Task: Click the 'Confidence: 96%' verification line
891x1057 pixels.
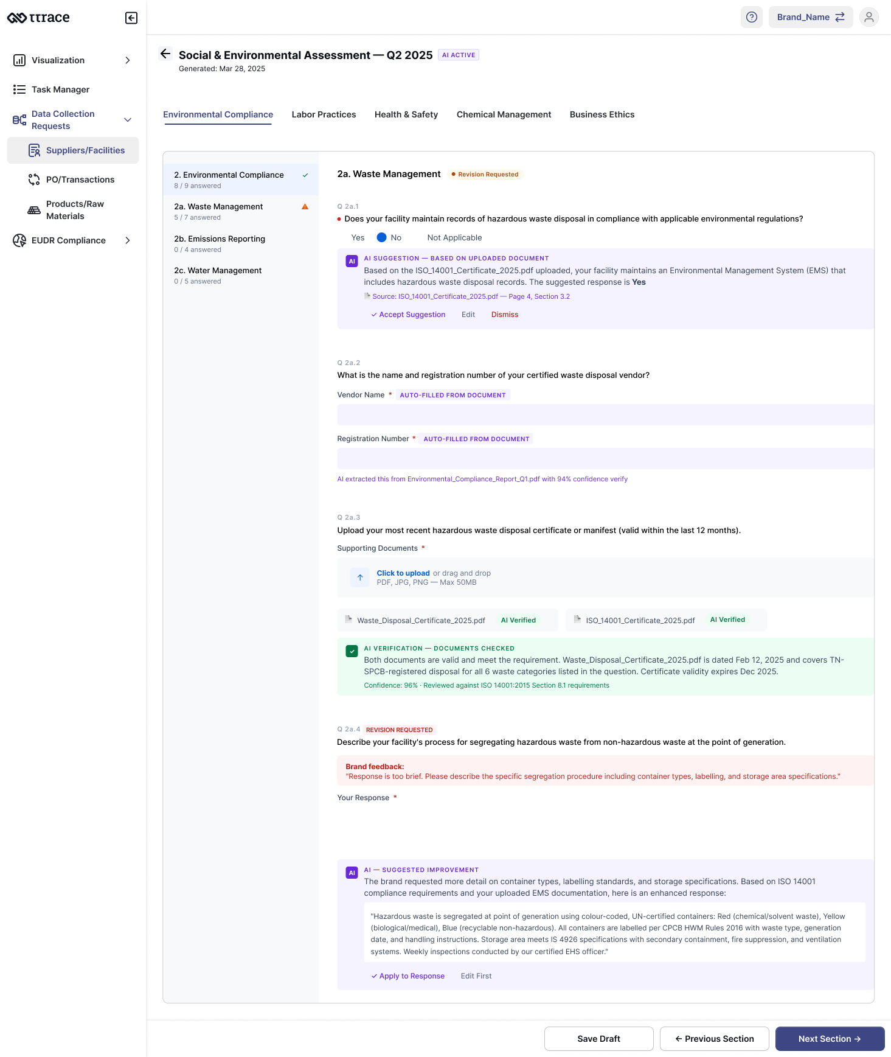Action: 487,685
